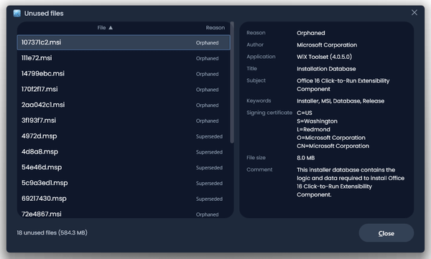The image size is (431, 259).
Task: Select the 170f2f17.msi file
Action: pos(124,90)
